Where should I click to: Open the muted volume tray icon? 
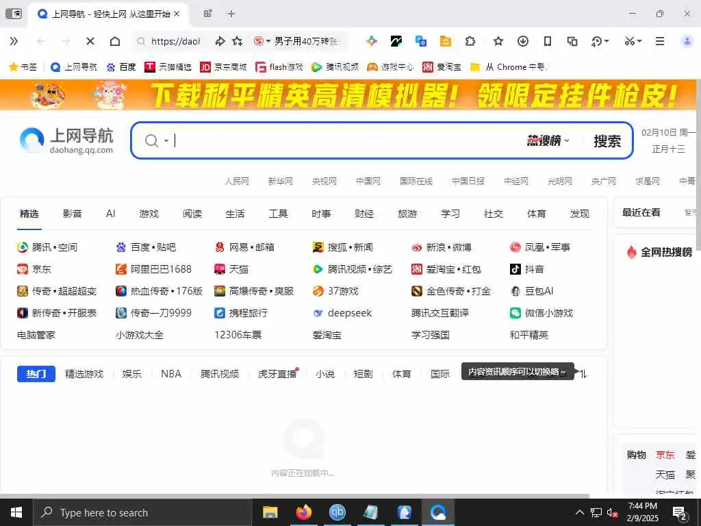point(612,512)
